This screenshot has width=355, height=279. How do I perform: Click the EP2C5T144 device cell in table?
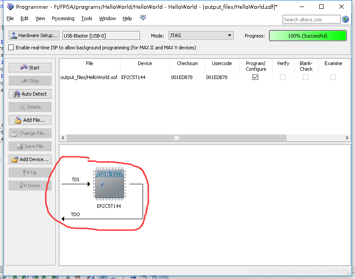[133, 77]
